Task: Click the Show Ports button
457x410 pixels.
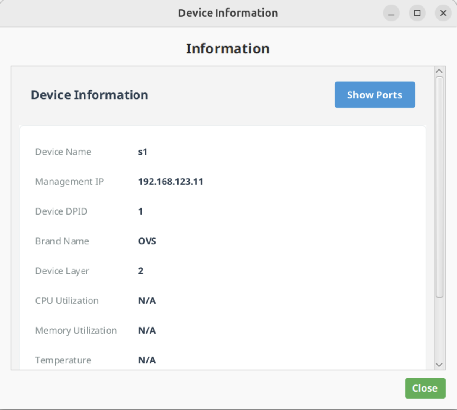Action: click(x=375, y=95)
